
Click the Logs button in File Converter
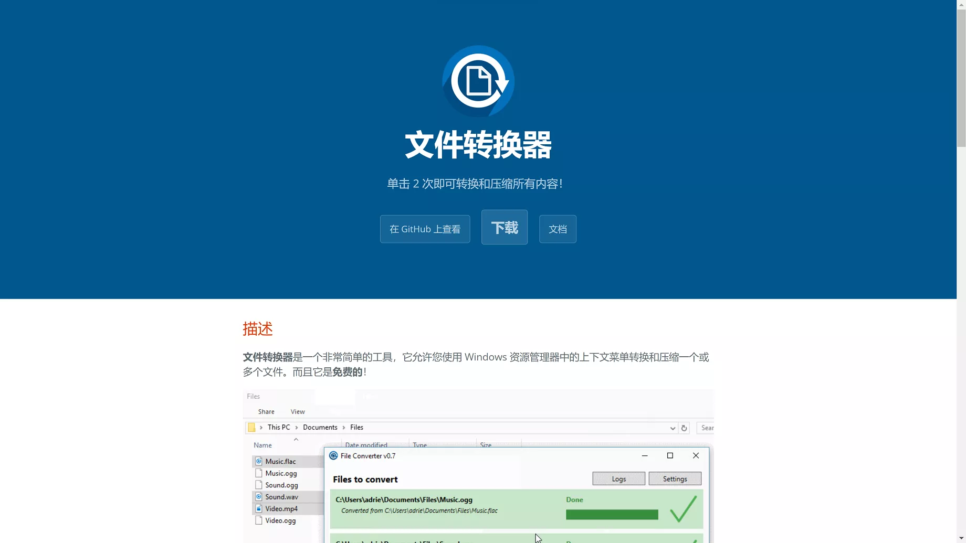point(618,478)
